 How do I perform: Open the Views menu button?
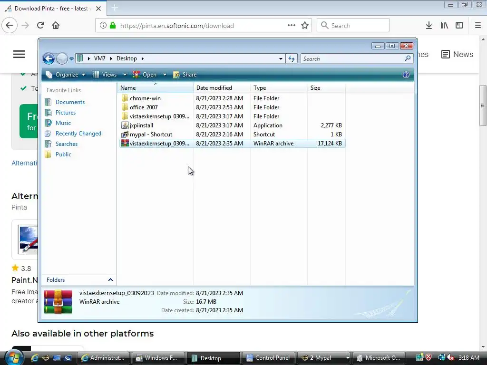pos(105,75)
